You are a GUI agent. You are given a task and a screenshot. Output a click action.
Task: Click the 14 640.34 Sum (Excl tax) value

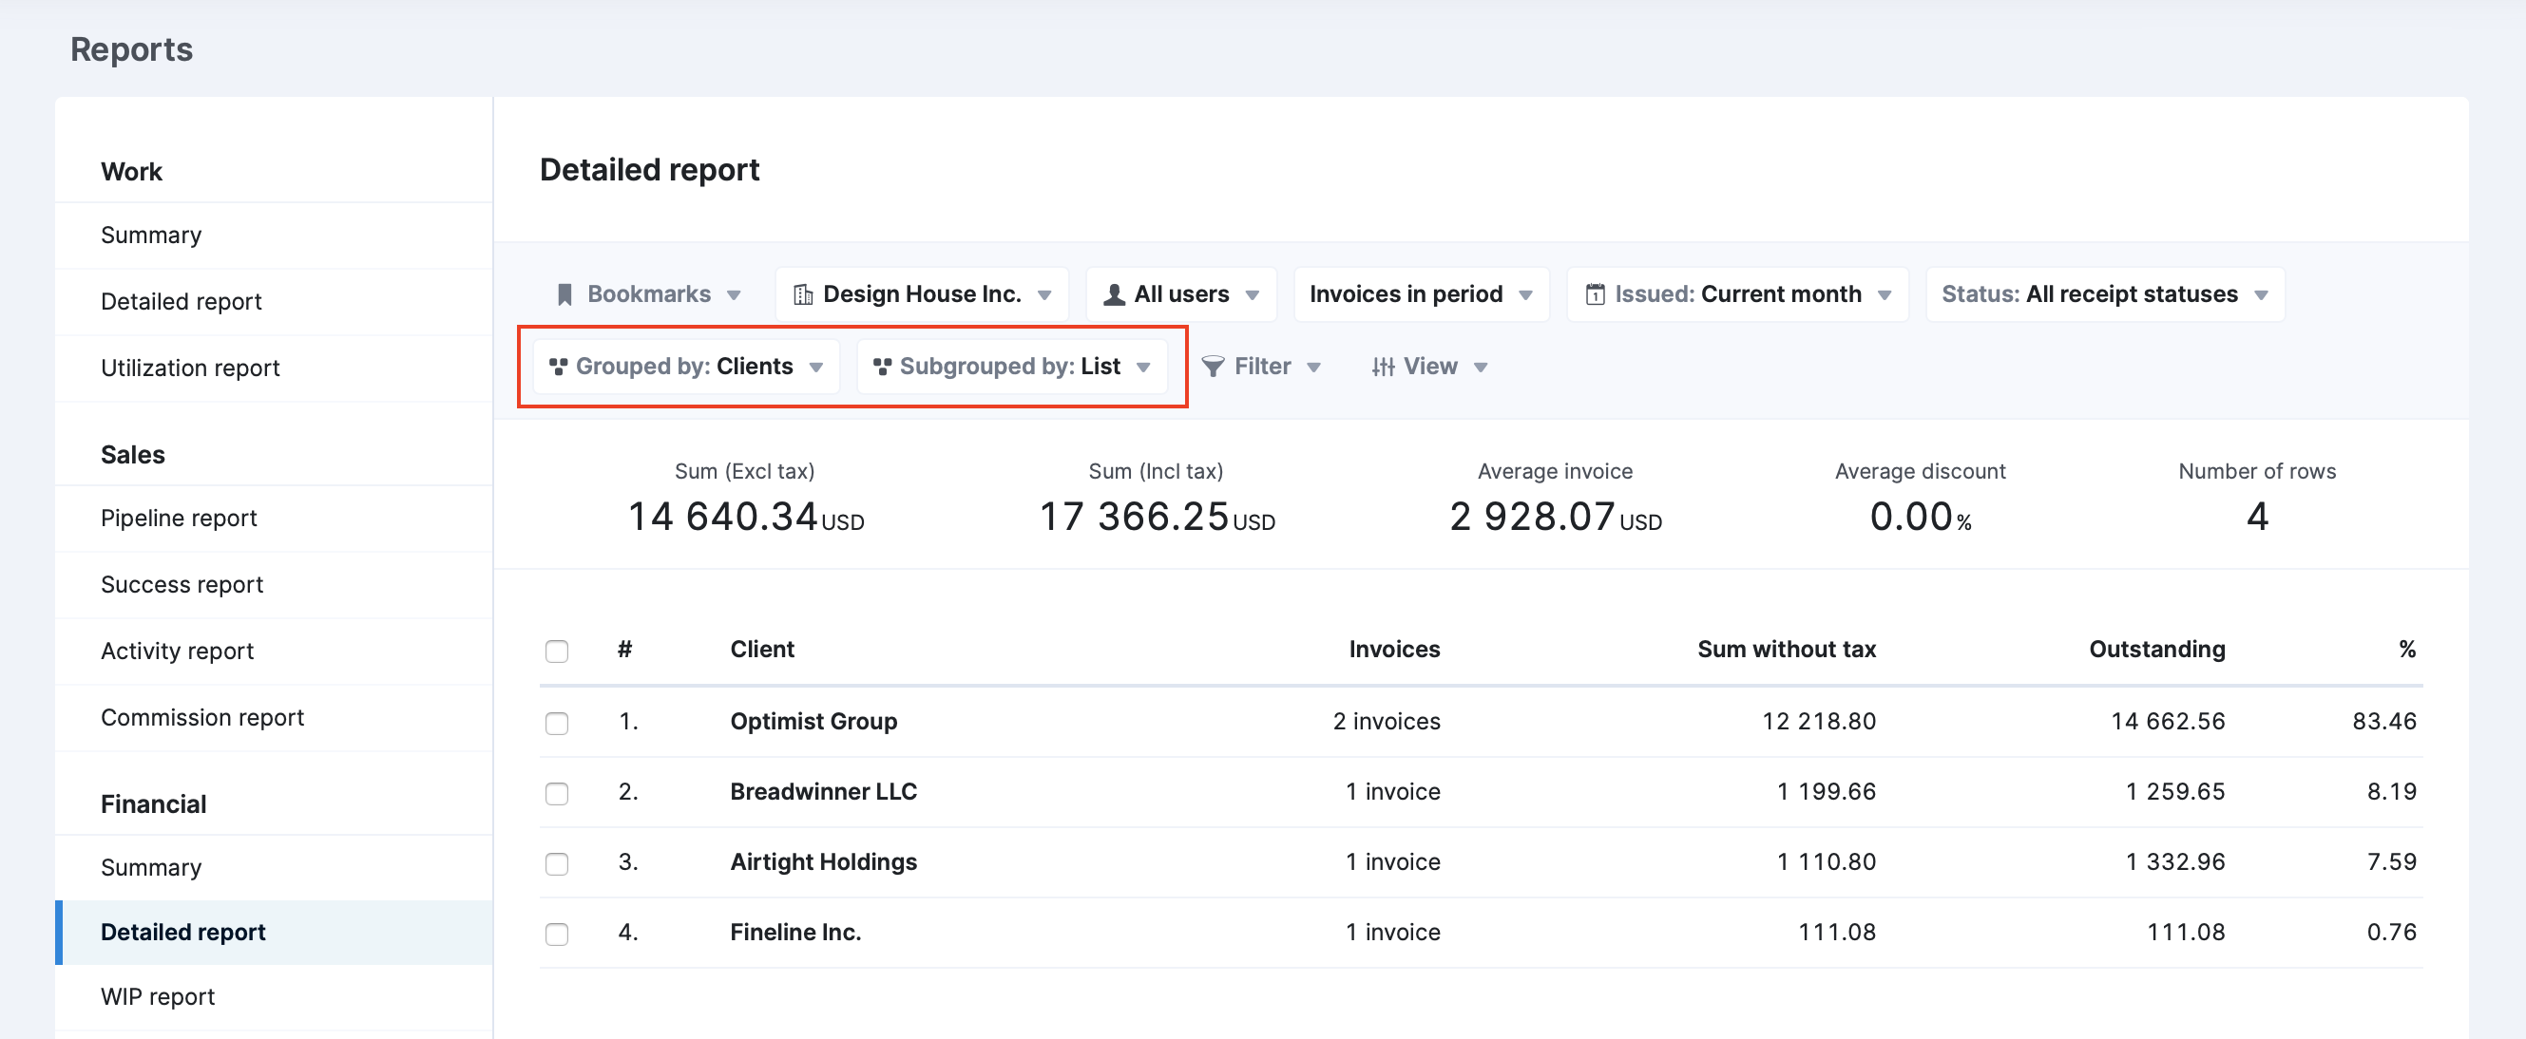pos(721,518)
